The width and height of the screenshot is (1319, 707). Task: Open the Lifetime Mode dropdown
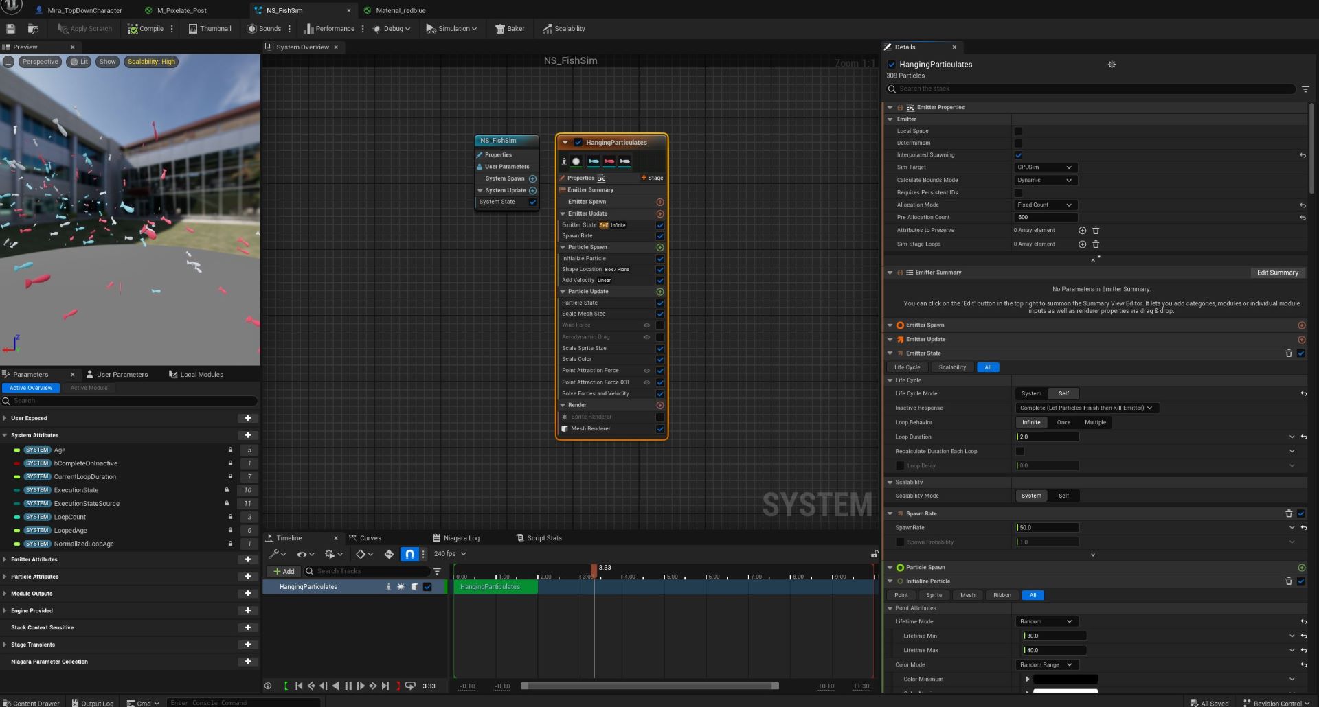[x=1045, y=622]
